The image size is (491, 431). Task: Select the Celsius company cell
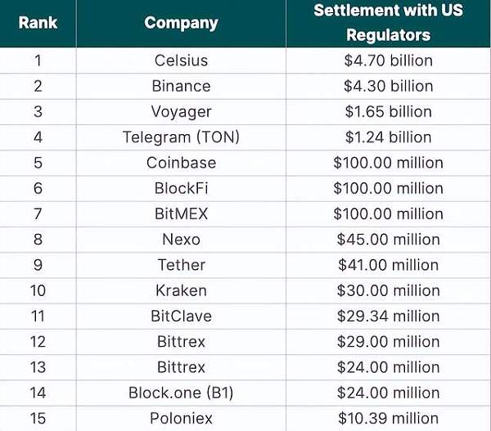pyautogui.click(x=181, y=61)
